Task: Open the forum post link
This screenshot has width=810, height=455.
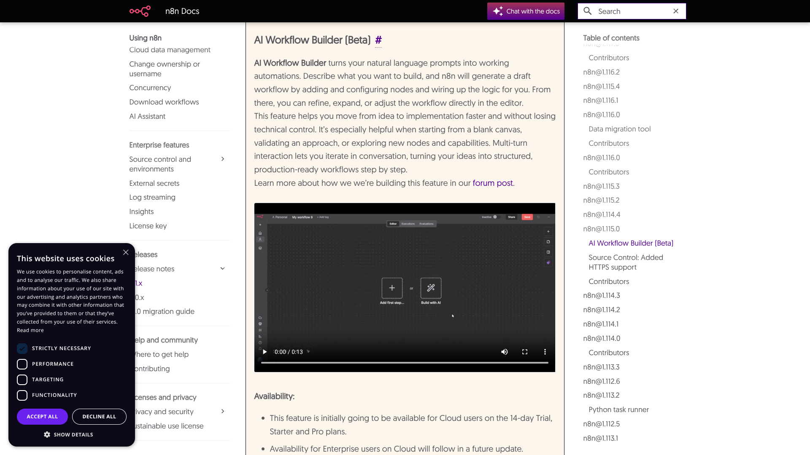Action: 492,183
